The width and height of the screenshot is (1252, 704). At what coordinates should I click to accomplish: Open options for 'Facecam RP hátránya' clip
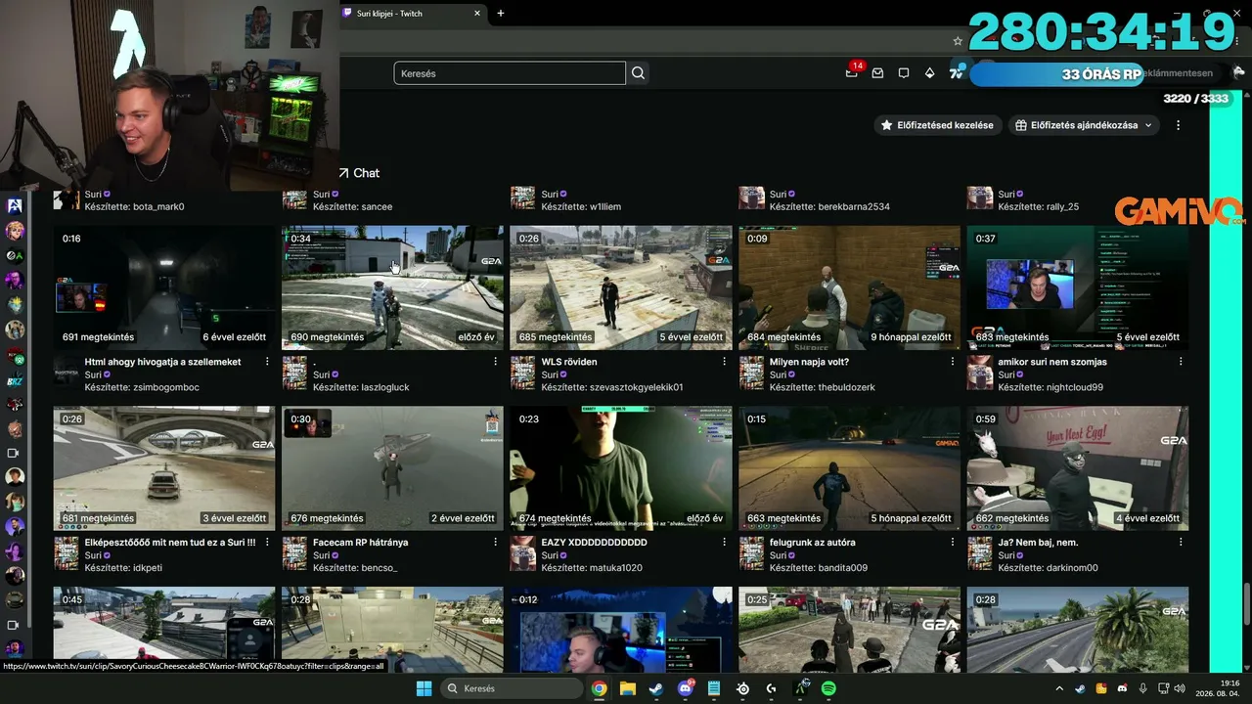pos(496,543)
